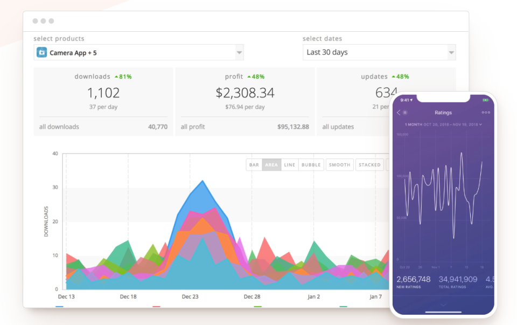Tap the chevron at the phone screen bottom

[443, 305]
